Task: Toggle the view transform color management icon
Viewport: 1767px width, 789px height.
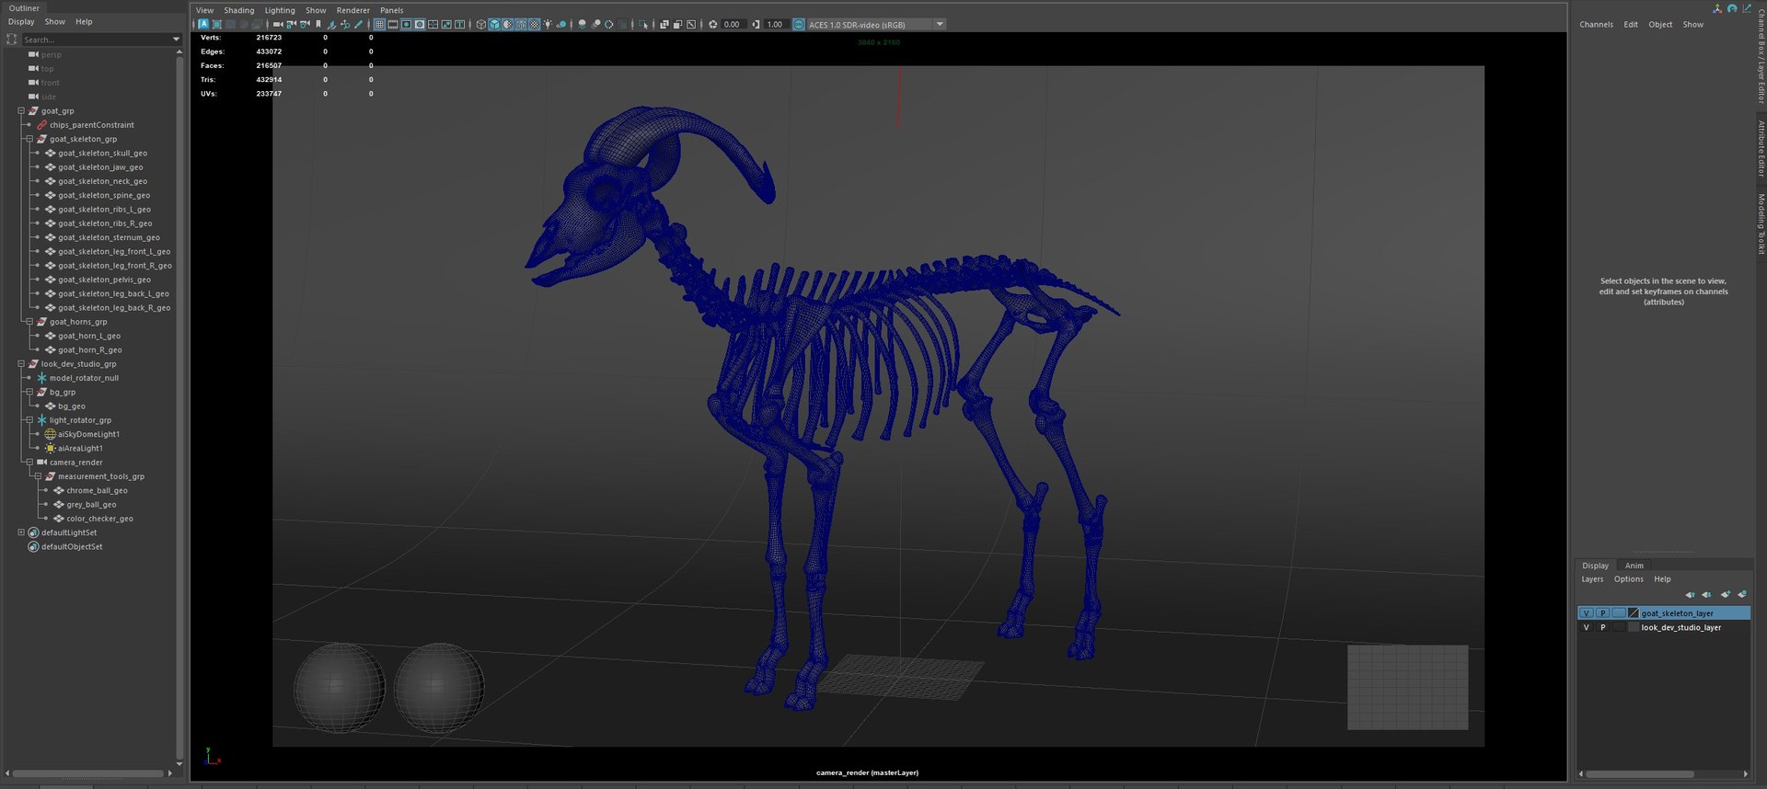Action: click(x=798, y=24)
